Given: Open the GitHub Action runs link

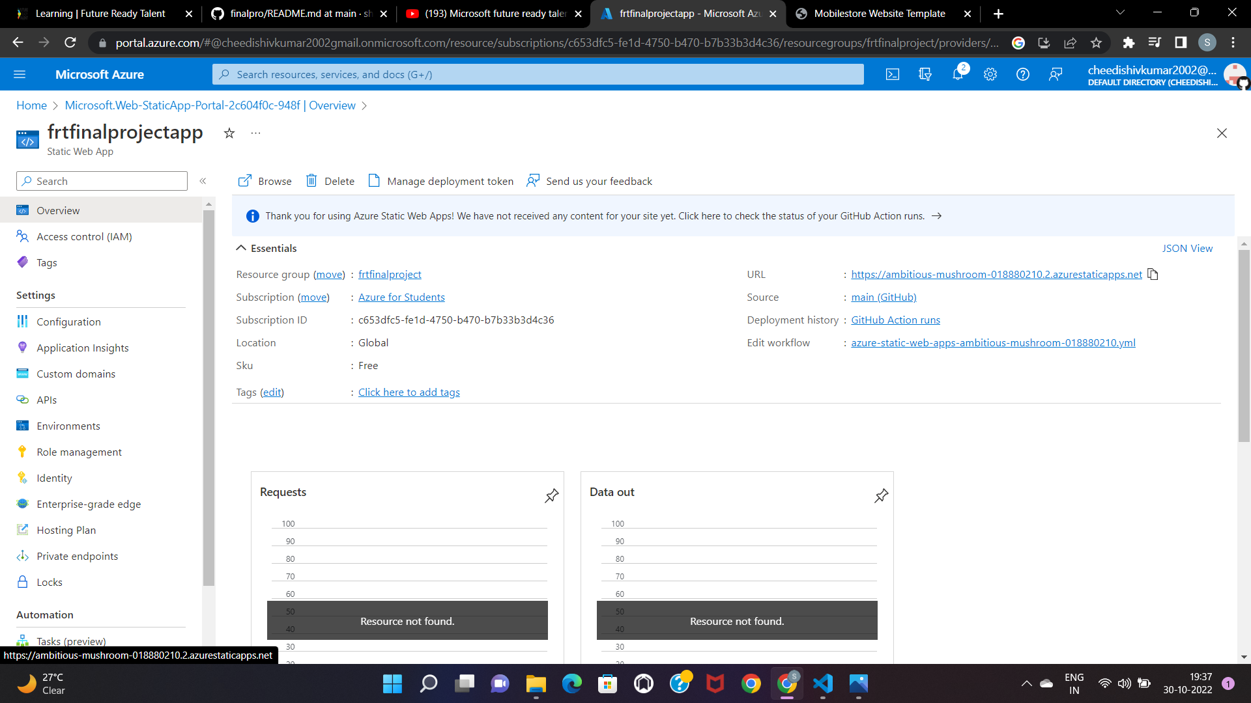Looking at the screenshot, I should [895, 320].
